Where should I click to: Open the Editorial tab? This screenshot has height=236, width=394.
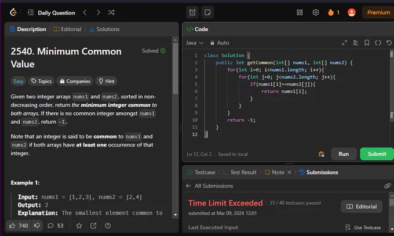point(67,30)
